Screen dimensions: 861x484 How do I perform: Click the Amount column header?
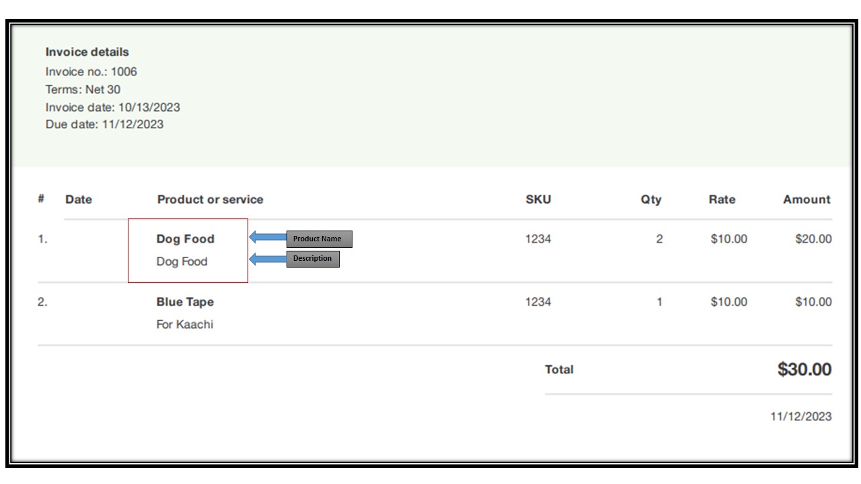click(807, 199)
